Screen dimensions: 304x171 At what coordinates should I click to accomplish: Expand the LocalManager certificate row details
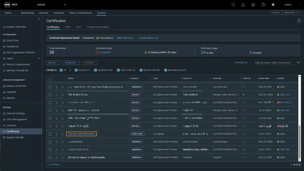pyautogui.click(x=63, y=142)
